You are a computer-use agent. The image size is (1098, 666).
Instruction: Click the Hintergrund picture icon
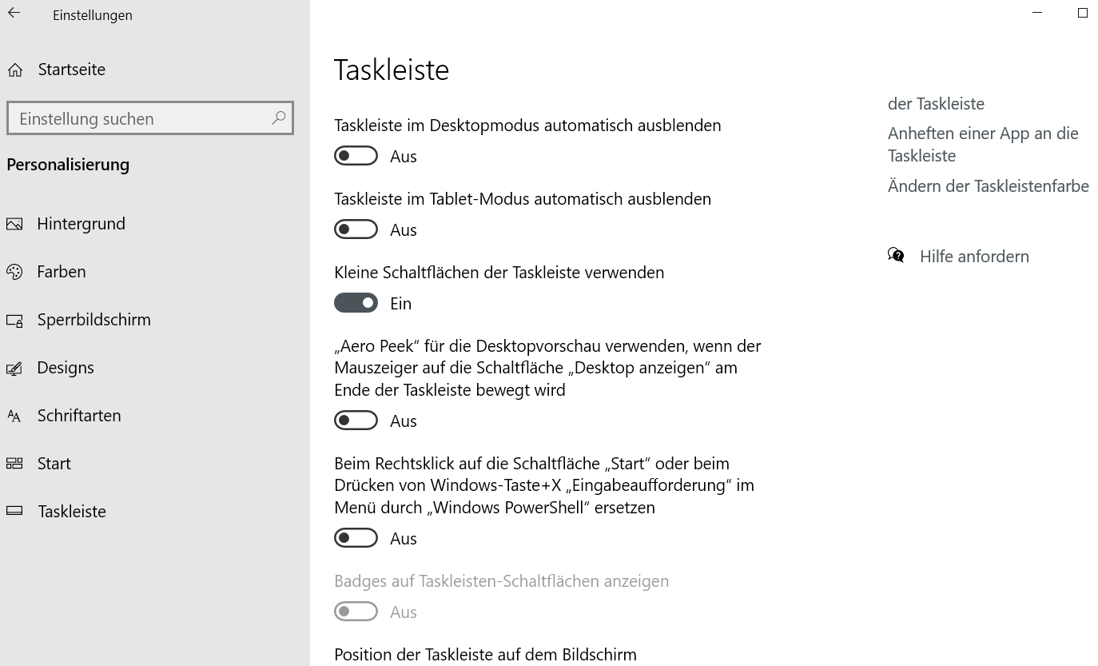click(14, 224)
